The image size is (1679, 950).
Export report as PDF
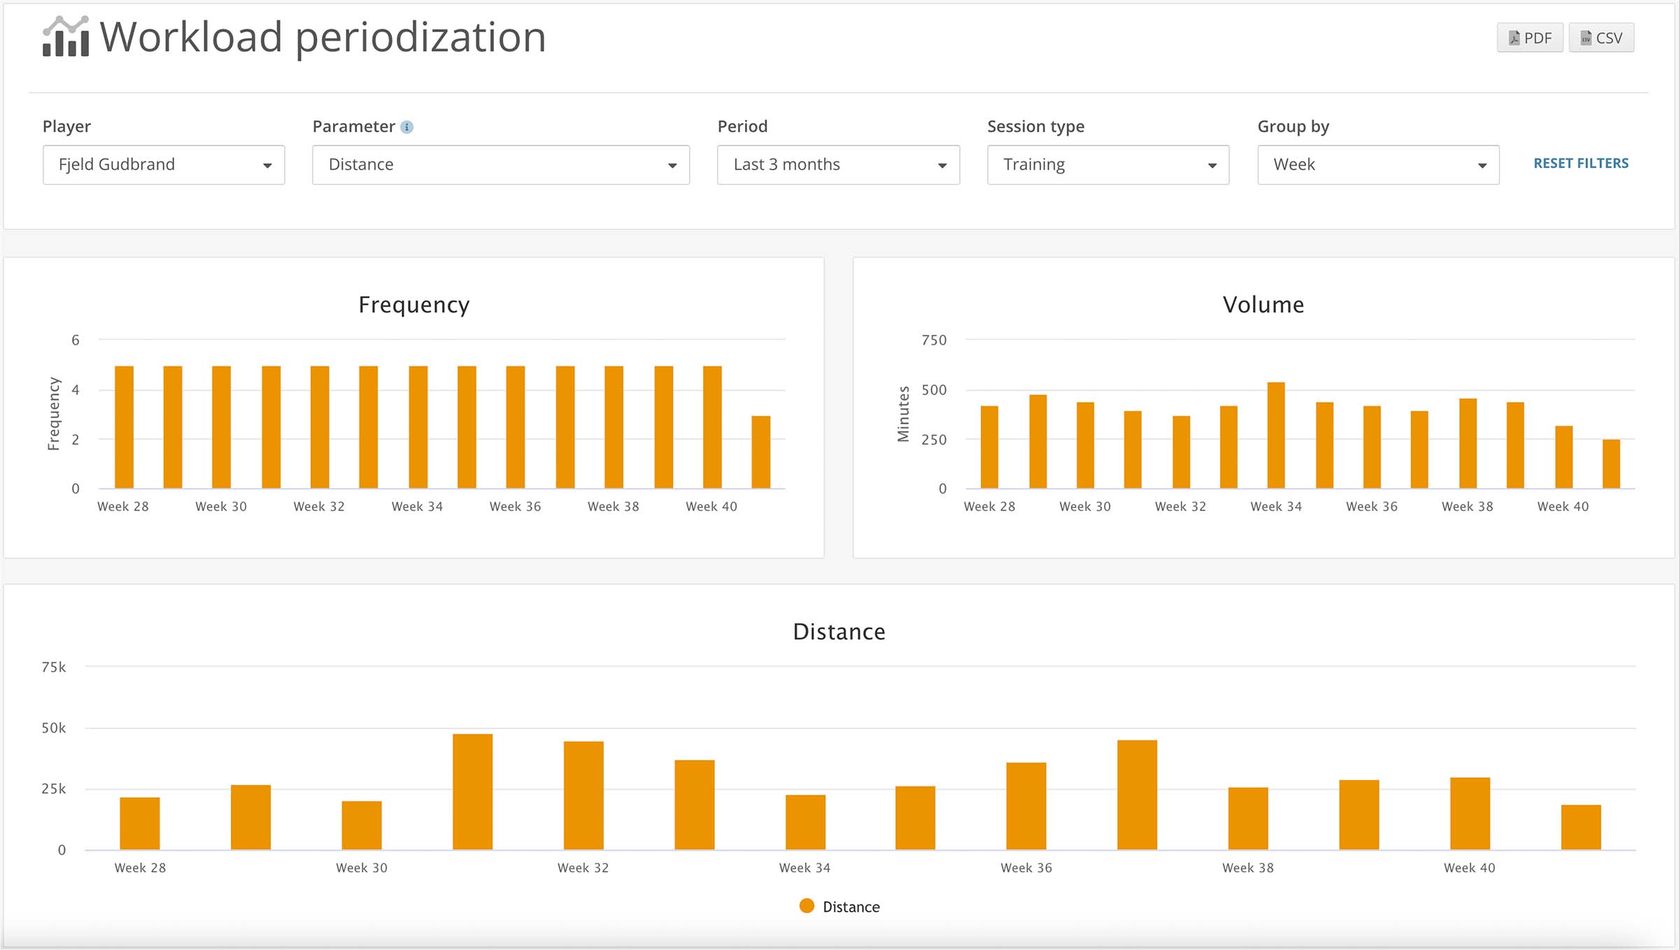coord(1528,38)
